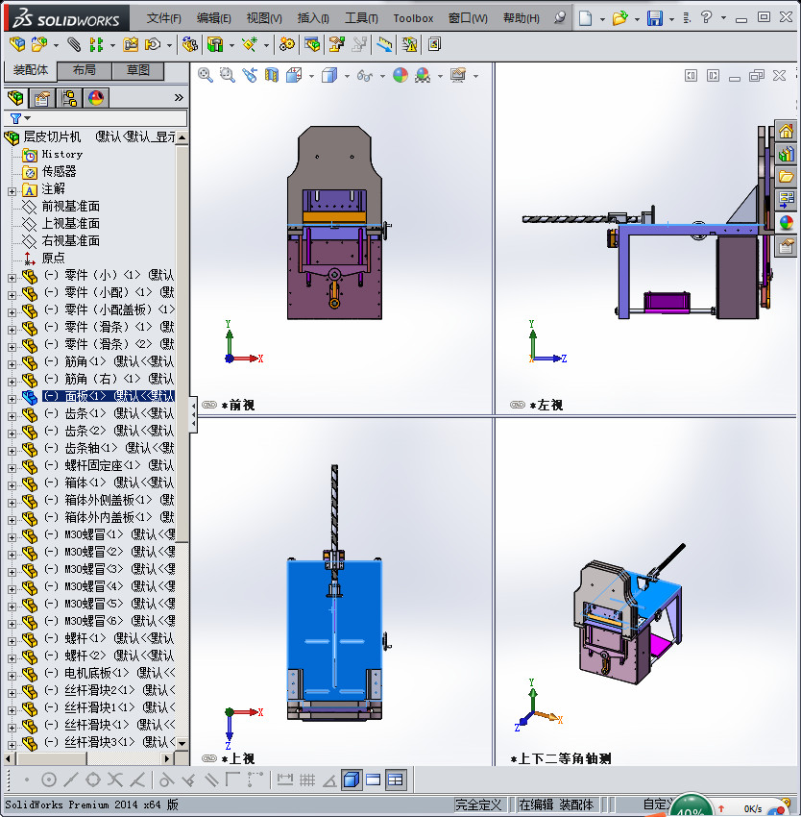The image size is (801, 817).
Task: Open the 插入(I) menu
Action: pos(313,18)
